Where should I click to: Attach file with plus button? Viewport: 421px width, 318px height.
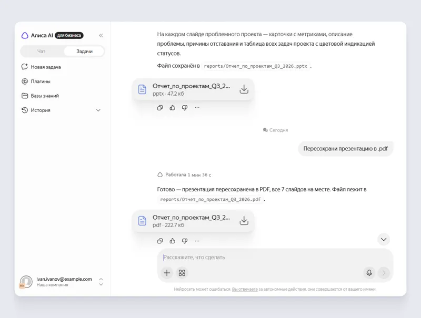point(167,273)
